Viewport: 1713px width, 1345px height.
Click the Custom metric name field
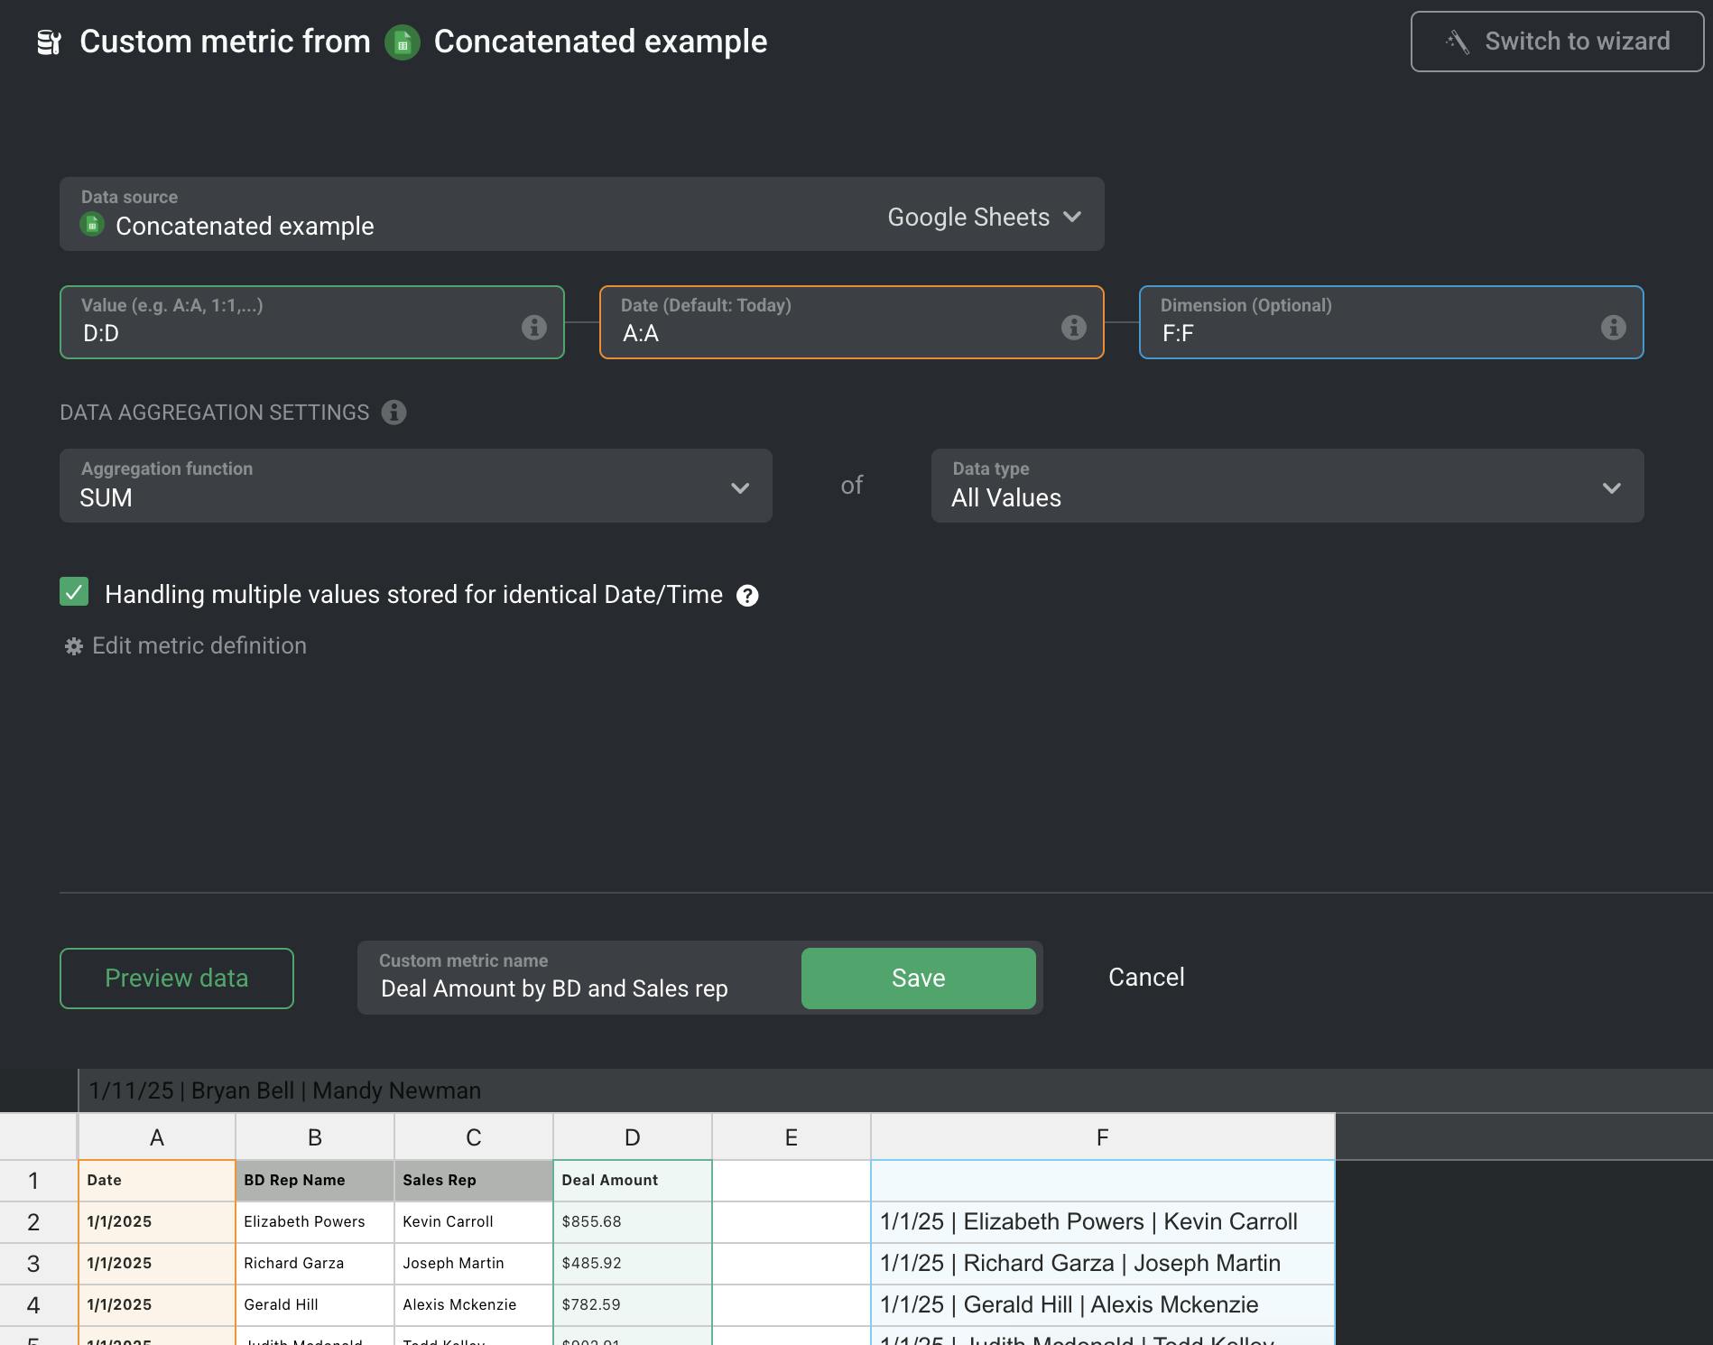[x=578, y=988]
